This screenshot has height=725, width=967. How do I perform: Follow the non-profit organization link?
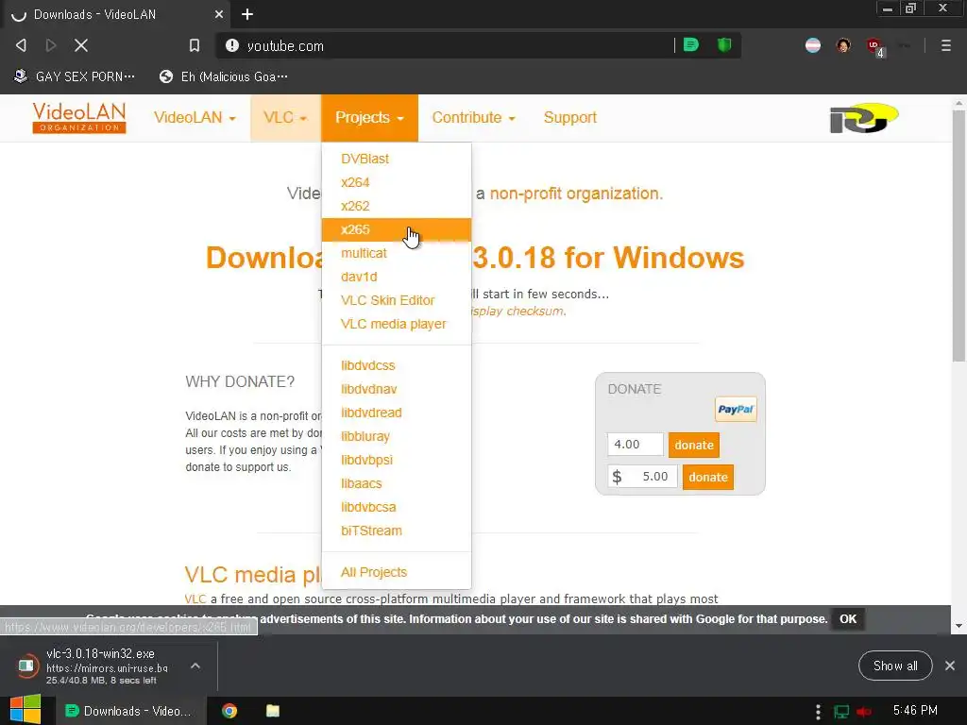tap(576, 194)
